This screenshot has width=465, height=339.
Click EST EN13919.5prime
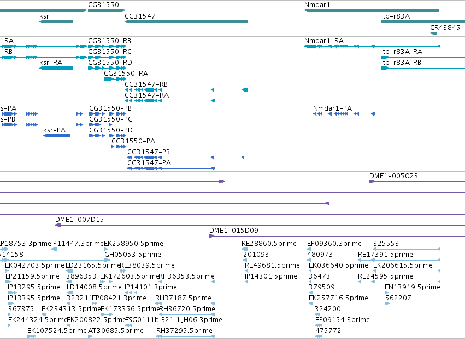pyautogui.click(x=412, y=287)
